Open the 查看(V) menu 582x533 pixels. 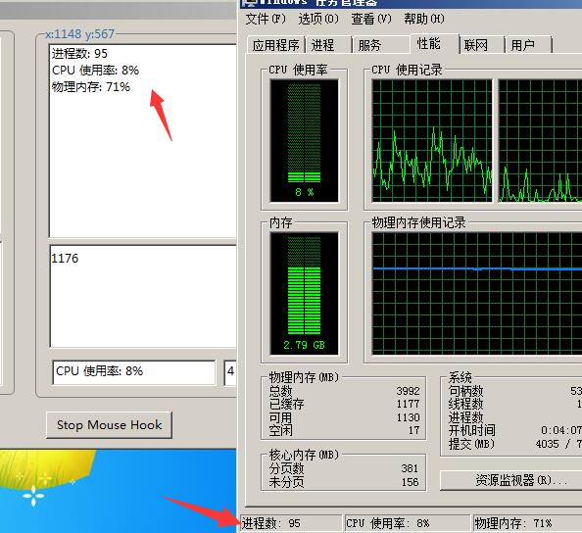click(371, 19)
